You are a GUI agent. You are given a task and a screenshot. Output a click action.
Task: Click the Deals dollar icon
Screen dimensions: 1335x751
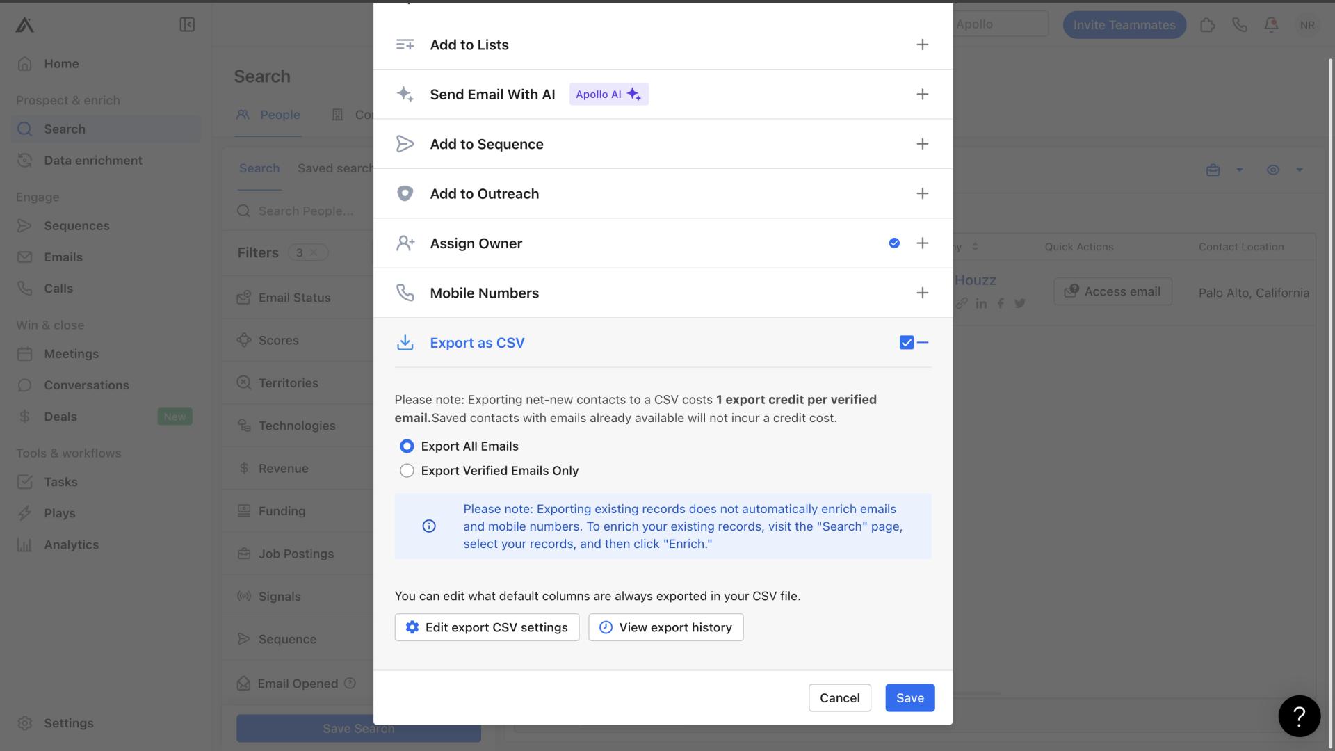click(x=25, y=417)
